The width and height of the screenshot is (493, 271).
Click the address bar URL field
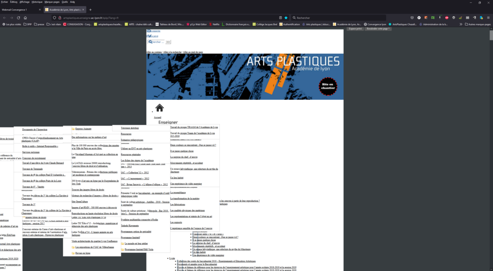pos(170,18)
